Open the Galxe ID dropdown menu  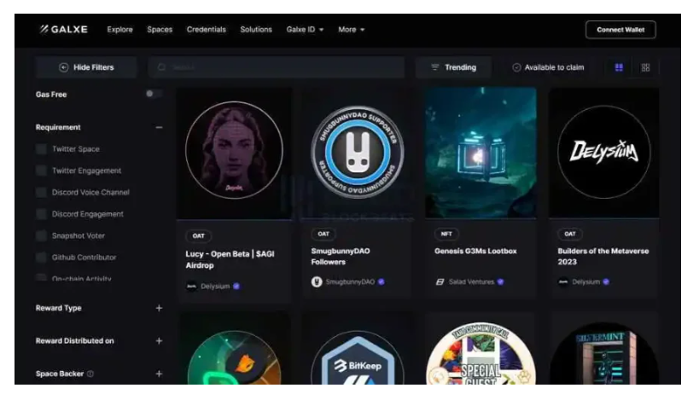coord(305,30)
